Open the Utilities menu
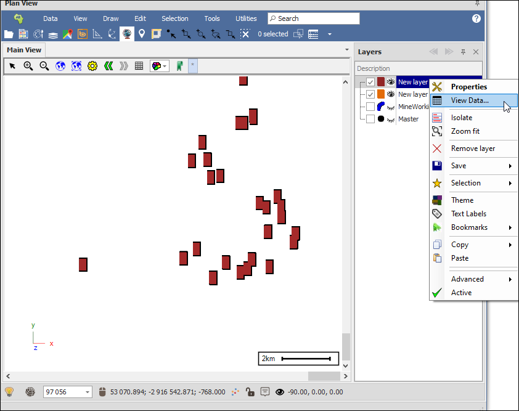The image size is (519, 411). (246, 18)
